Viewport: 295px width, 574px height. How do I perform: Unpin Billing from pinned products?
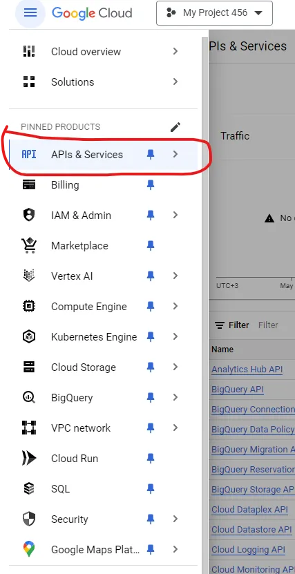(x=151, y=185)
